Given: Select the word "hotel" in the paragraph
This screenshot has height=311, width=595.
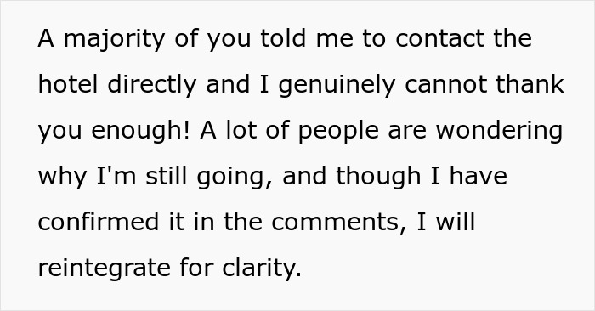Looking at the screenshot, I should click(68, 83).
